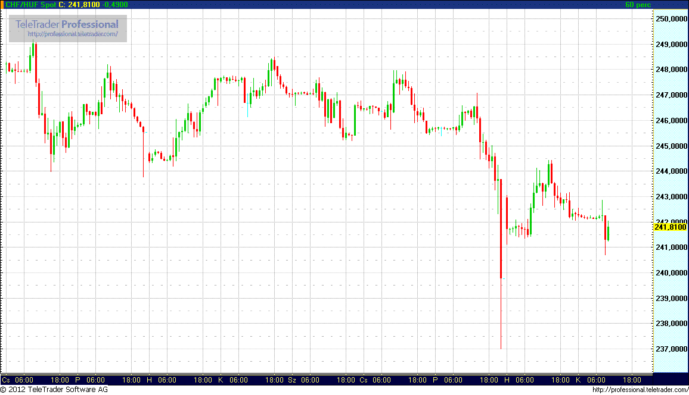Click the 243,0000 price axis label
Screen dimensions: 689x395
pos(672,196)
